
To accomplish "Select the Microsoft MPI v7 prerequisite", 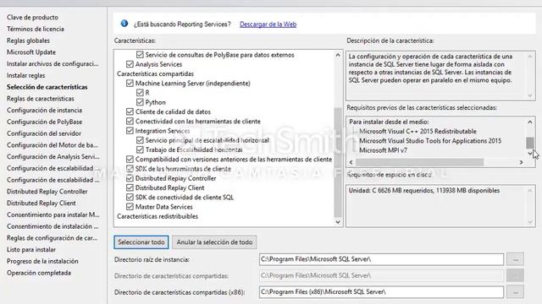I will [x=383, y=150].
